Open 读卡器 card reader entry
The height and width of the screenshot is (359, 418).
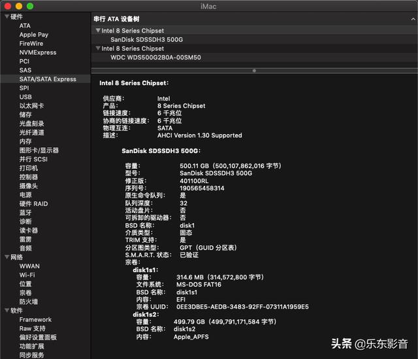click(x=29, y=230)
